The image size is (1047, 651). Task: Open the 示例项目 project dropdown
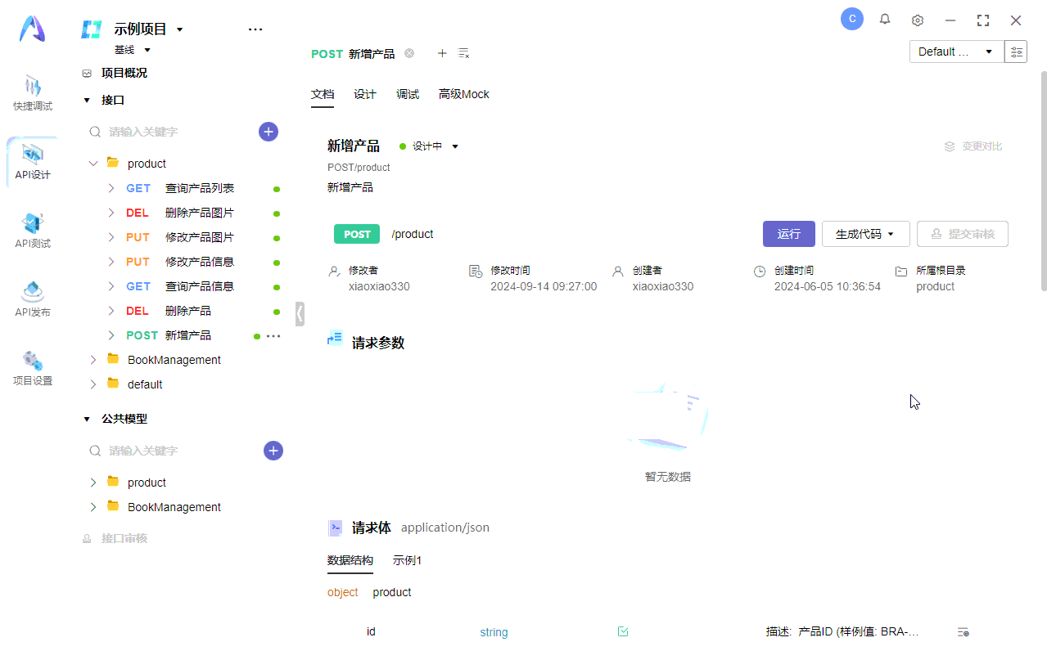click(x=180, y=29)
